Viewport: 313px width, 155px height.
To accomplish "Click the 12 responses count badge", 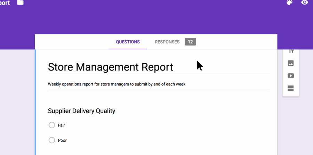I will (x=190, y=42).
